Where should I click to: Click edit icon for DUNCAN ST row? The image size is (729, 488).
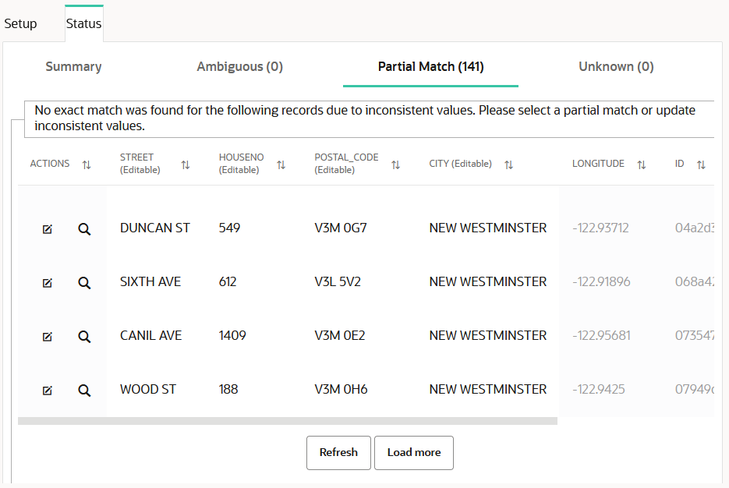click(48, 229)
